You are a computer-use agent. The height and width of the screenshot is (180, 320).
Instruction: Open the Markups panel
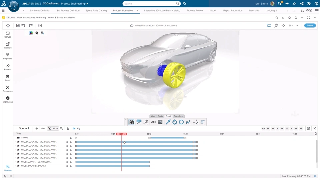coord(8,45)
